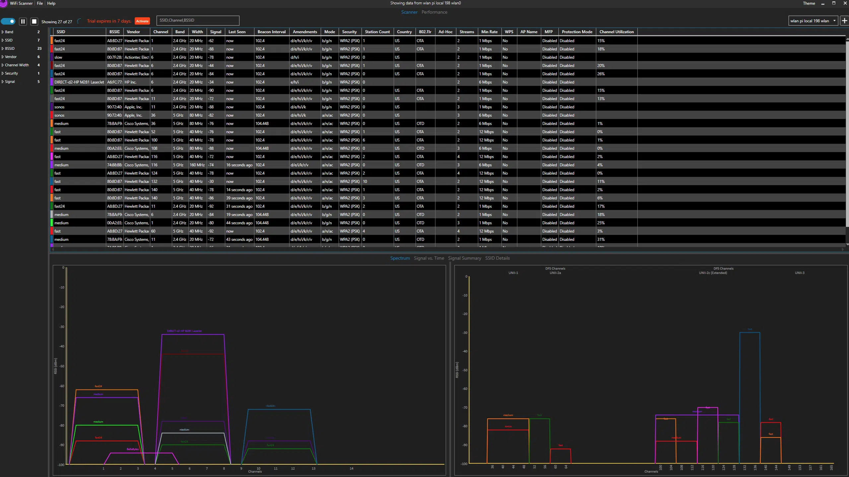
Task: Open the File menu
Action: pos(40,3)
